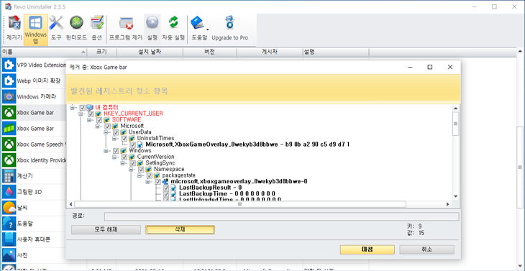Screen dimensions: 525x271
Task: Open the 도움말 toolbar dropdown arrow
Action: pyautogui.click(x=208, y=29)
